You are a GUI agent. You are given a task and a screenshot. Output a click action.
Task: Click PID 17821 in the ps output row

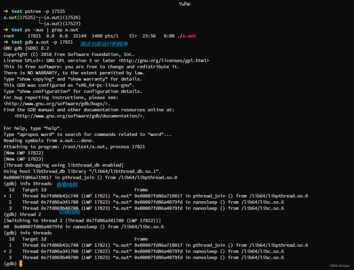point(34,36)
